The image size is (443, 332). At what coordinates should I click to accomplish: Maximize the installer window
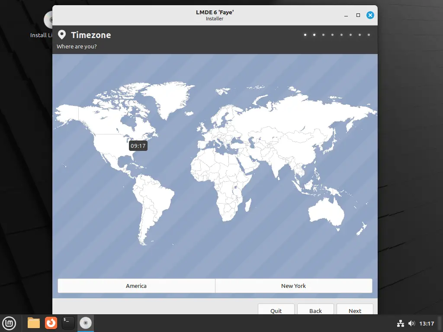[x=358, y=15]
